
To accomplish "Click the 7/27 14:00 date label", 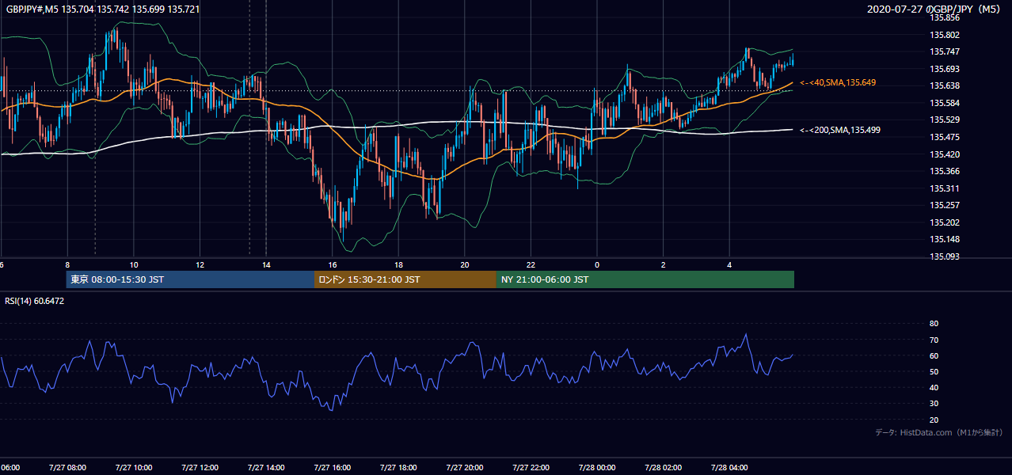I will 266,467.
